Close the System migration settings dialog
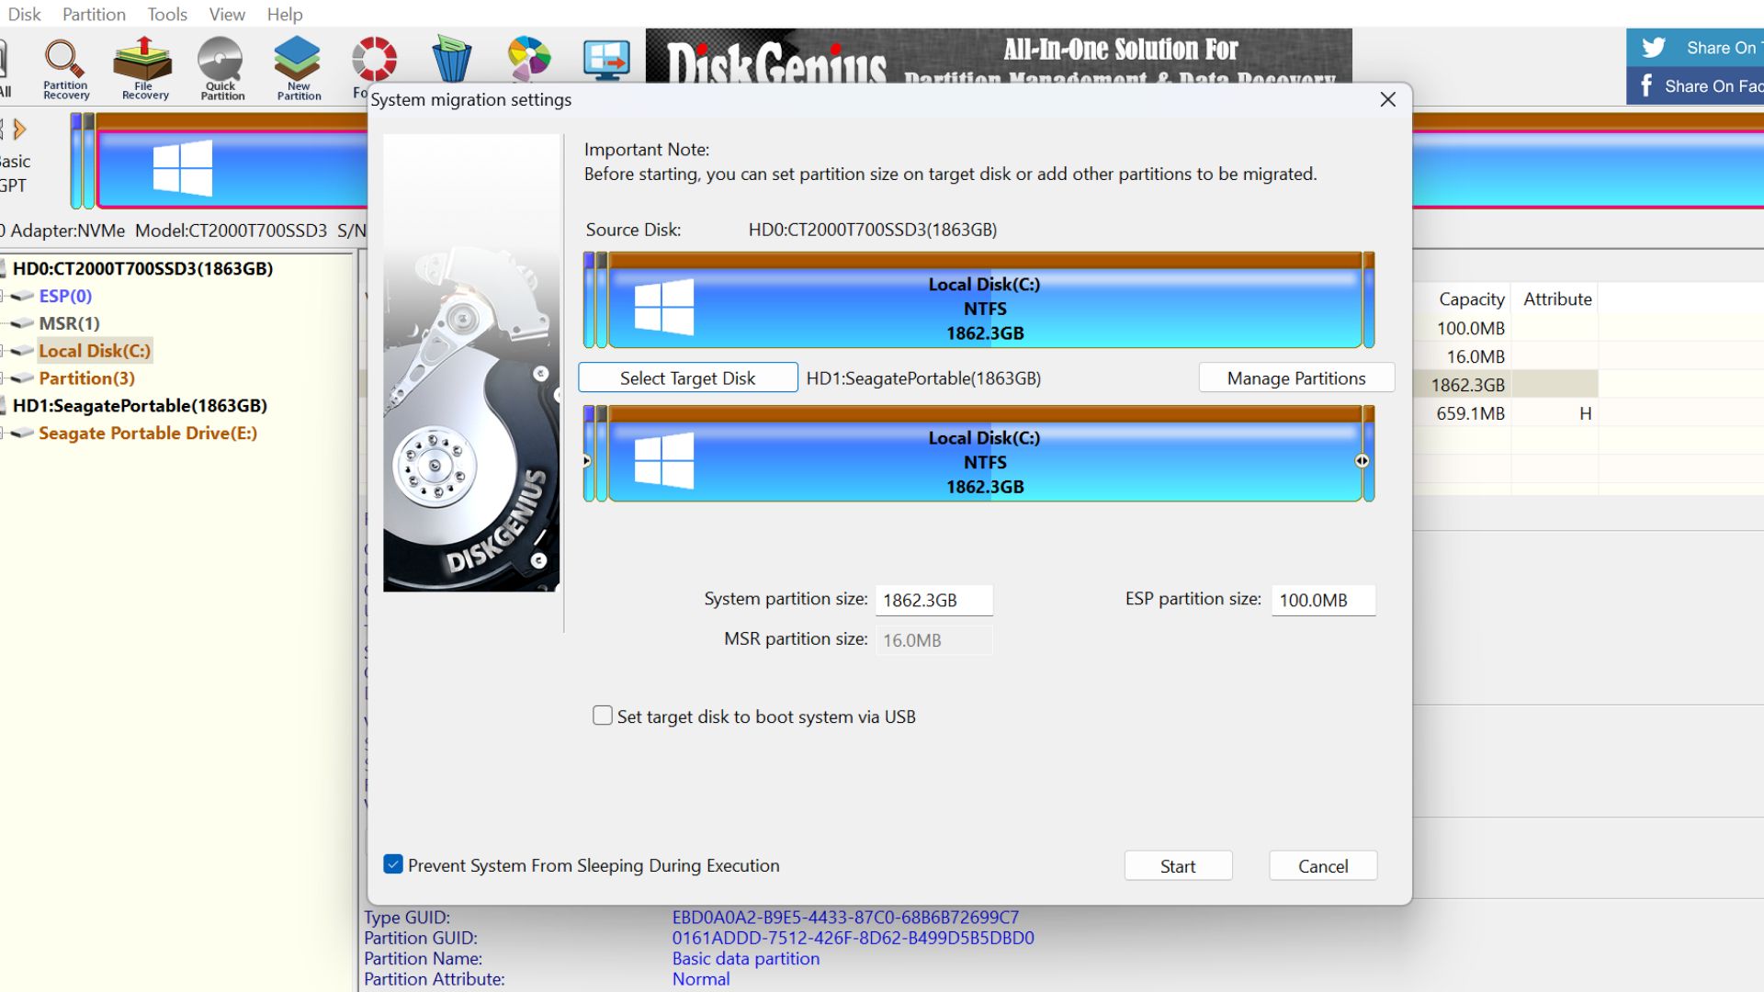 point(1387,99)
